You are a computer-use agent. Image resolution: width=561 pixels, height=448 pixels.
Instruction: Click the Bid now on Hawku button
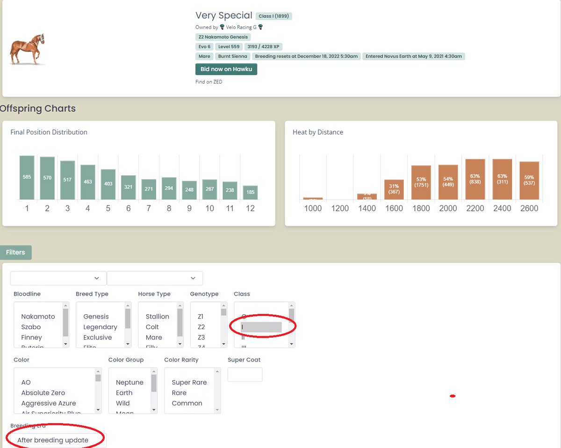click(226, 69)
